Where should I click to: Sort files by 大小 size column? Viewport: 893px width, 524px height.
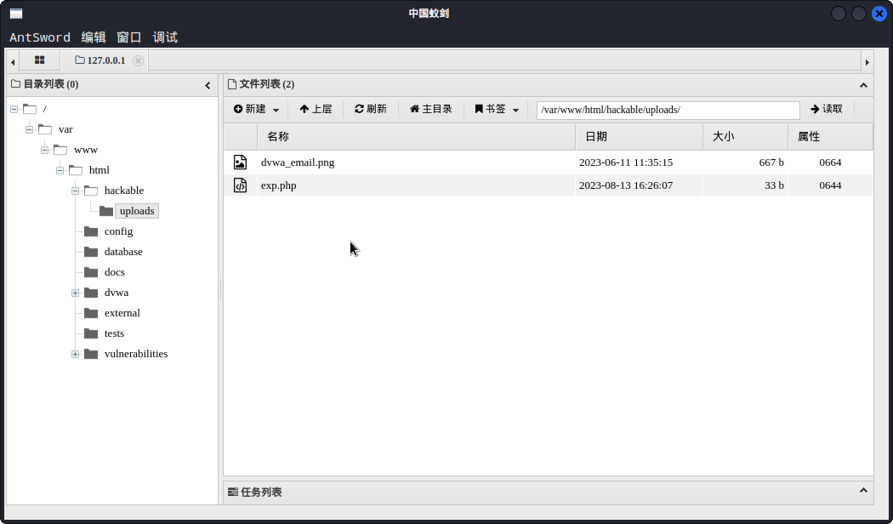pos(744,137)
